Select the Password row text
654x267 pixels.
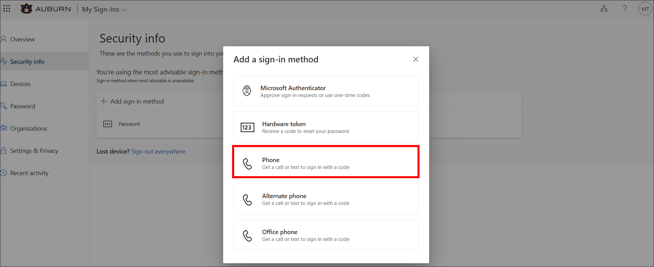[129, 124]
